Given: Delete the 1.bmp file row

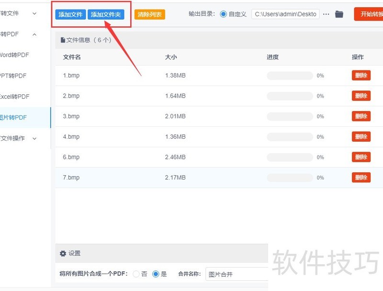Looking at the screenshot, I should 361,76.
